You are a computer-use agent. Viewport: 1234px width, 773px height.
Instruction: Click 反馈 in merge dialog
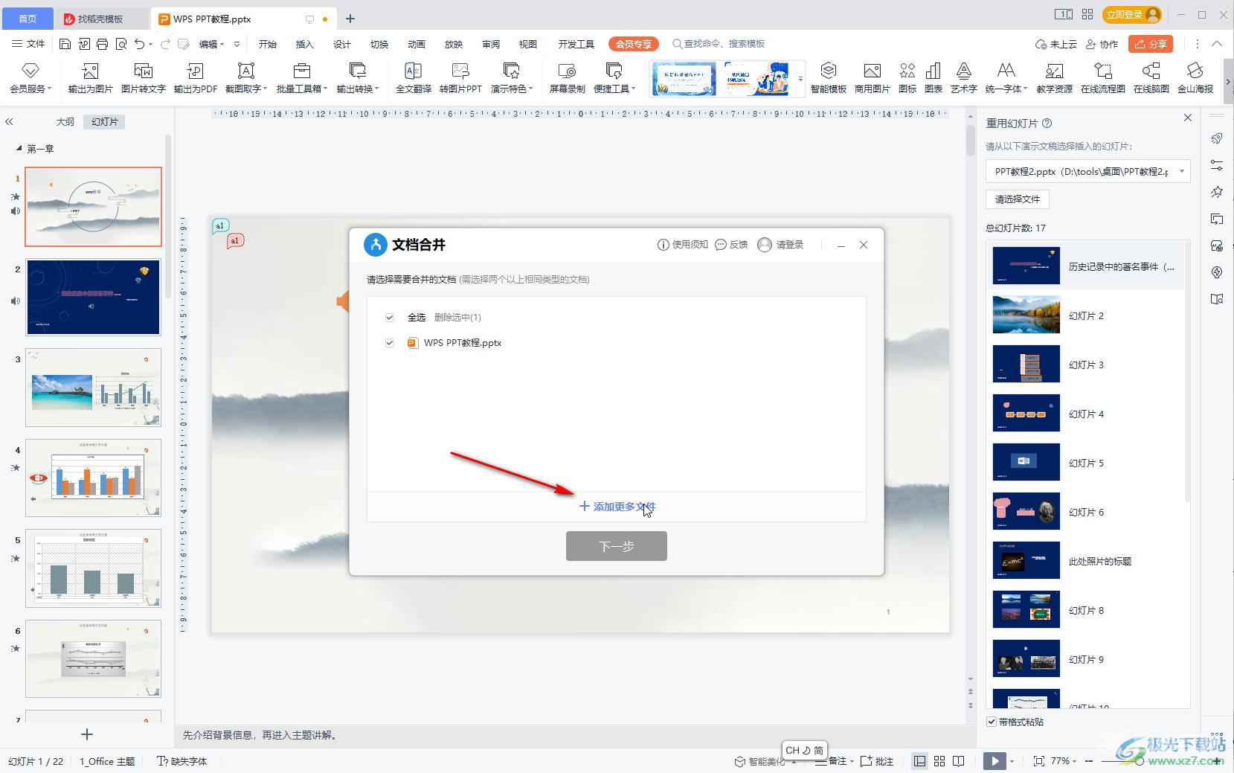pos(731,245)
